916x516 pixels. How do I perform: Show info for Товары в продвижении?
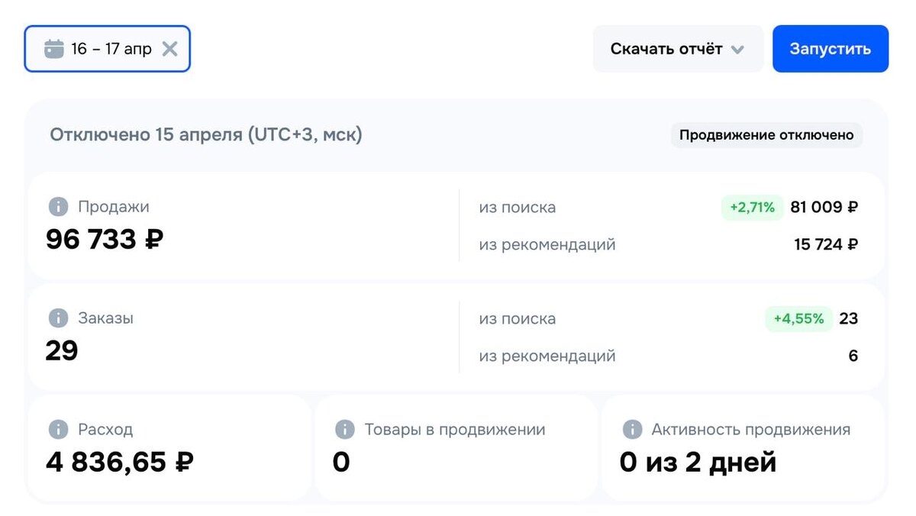point(345,429)
